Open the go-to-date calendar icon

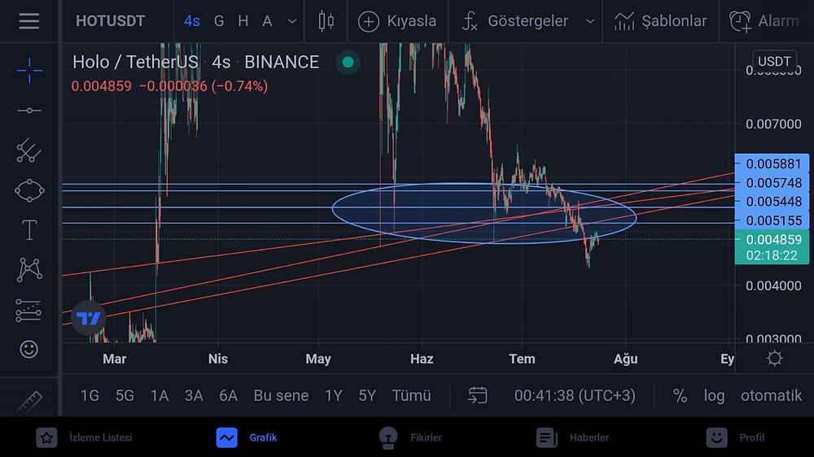477,395
